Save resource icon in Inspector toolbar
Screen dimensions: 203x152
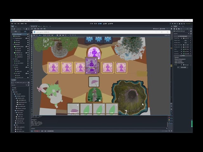pyautogui.click(x=179, y=29)
